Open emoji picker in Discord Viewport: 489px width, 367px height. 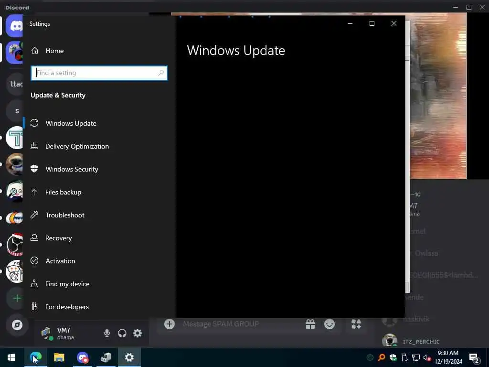[330, 324]
